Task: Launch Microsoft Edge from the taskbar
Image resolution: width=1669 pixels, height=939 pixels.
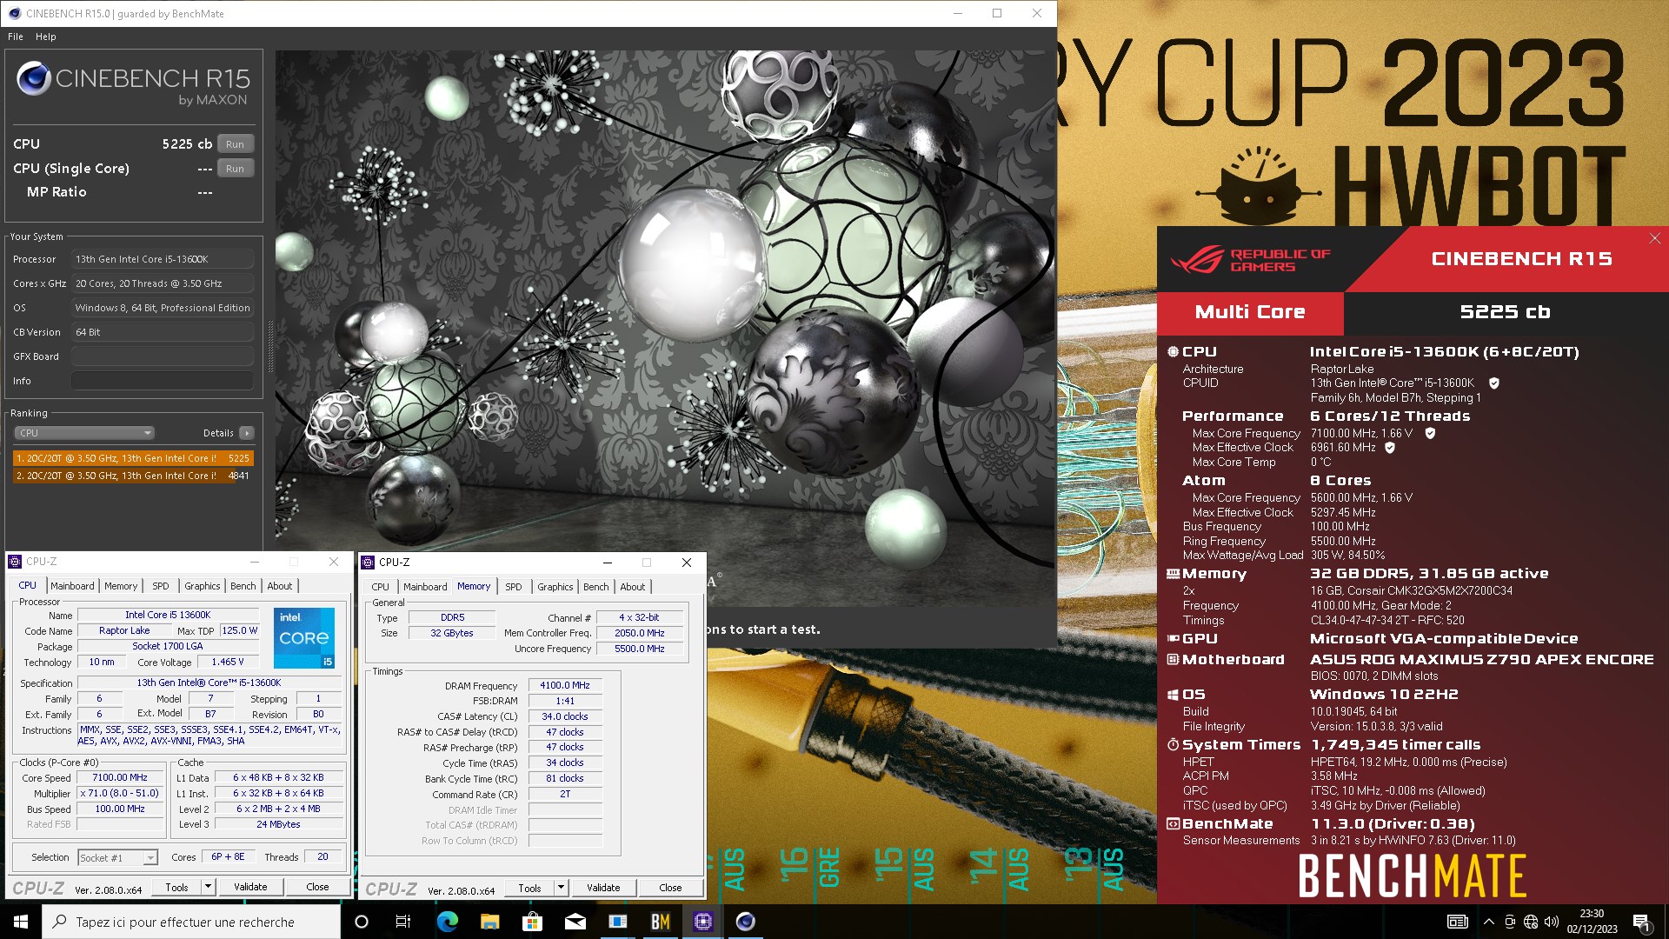Action: pyautogui.click(x=447, y=922)
